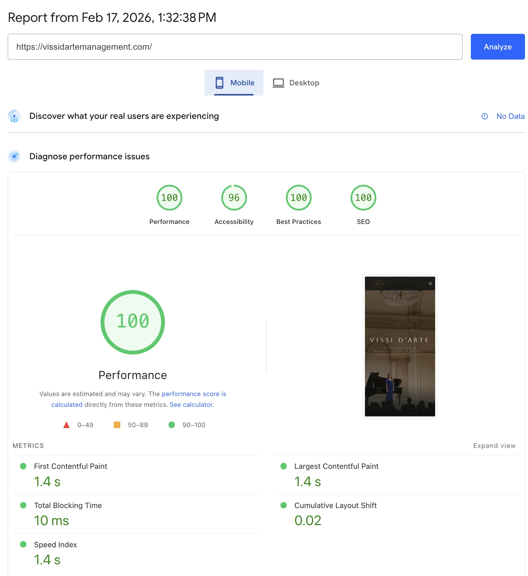Expand the Best Practices score section
The image size is (528, 576).
click(x=298, y=197)
